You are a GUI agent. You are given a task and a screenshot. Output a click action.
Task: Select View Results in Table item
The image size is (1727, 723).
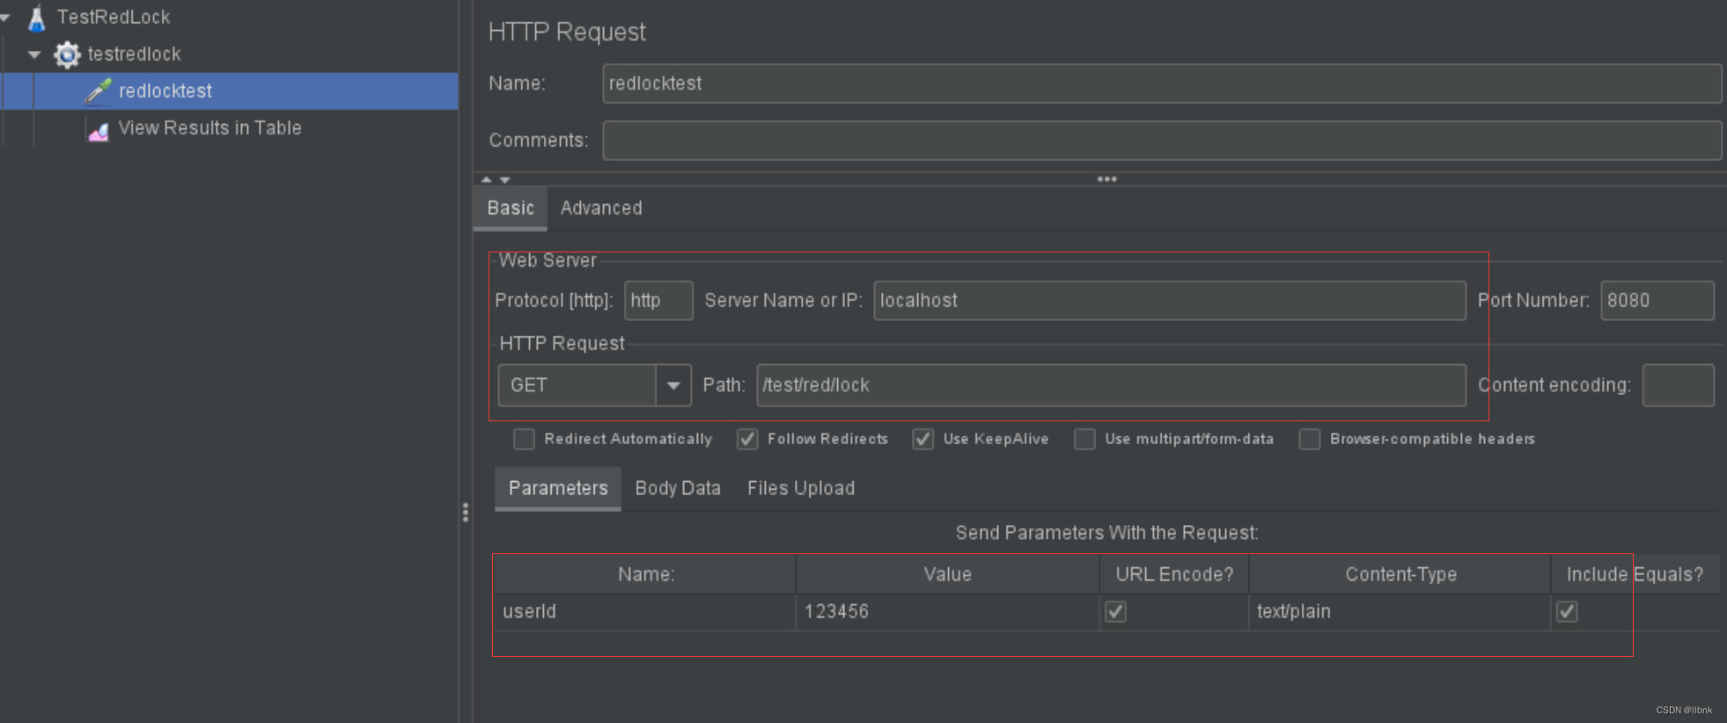[x=209, y=128]
